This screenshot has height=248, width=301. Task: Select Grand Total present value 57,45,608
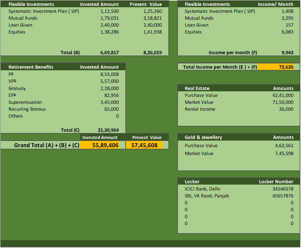(144, 145)
